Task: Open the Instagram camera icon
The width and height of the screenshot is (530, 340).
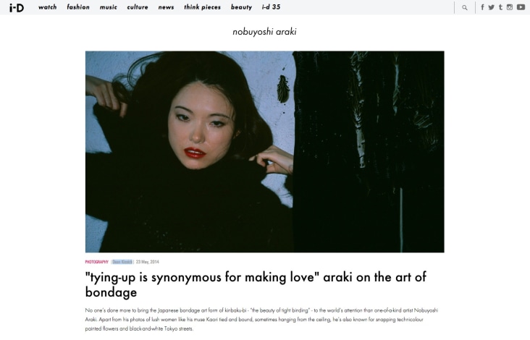Action: point(510,7)
